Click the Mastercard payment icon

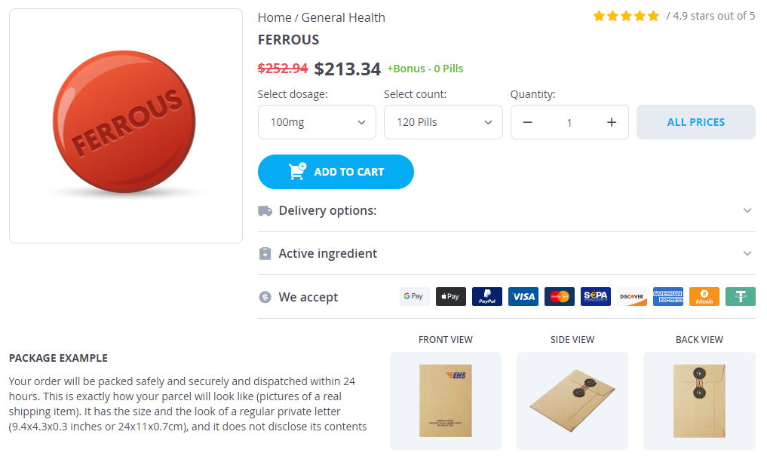[559, 297]
